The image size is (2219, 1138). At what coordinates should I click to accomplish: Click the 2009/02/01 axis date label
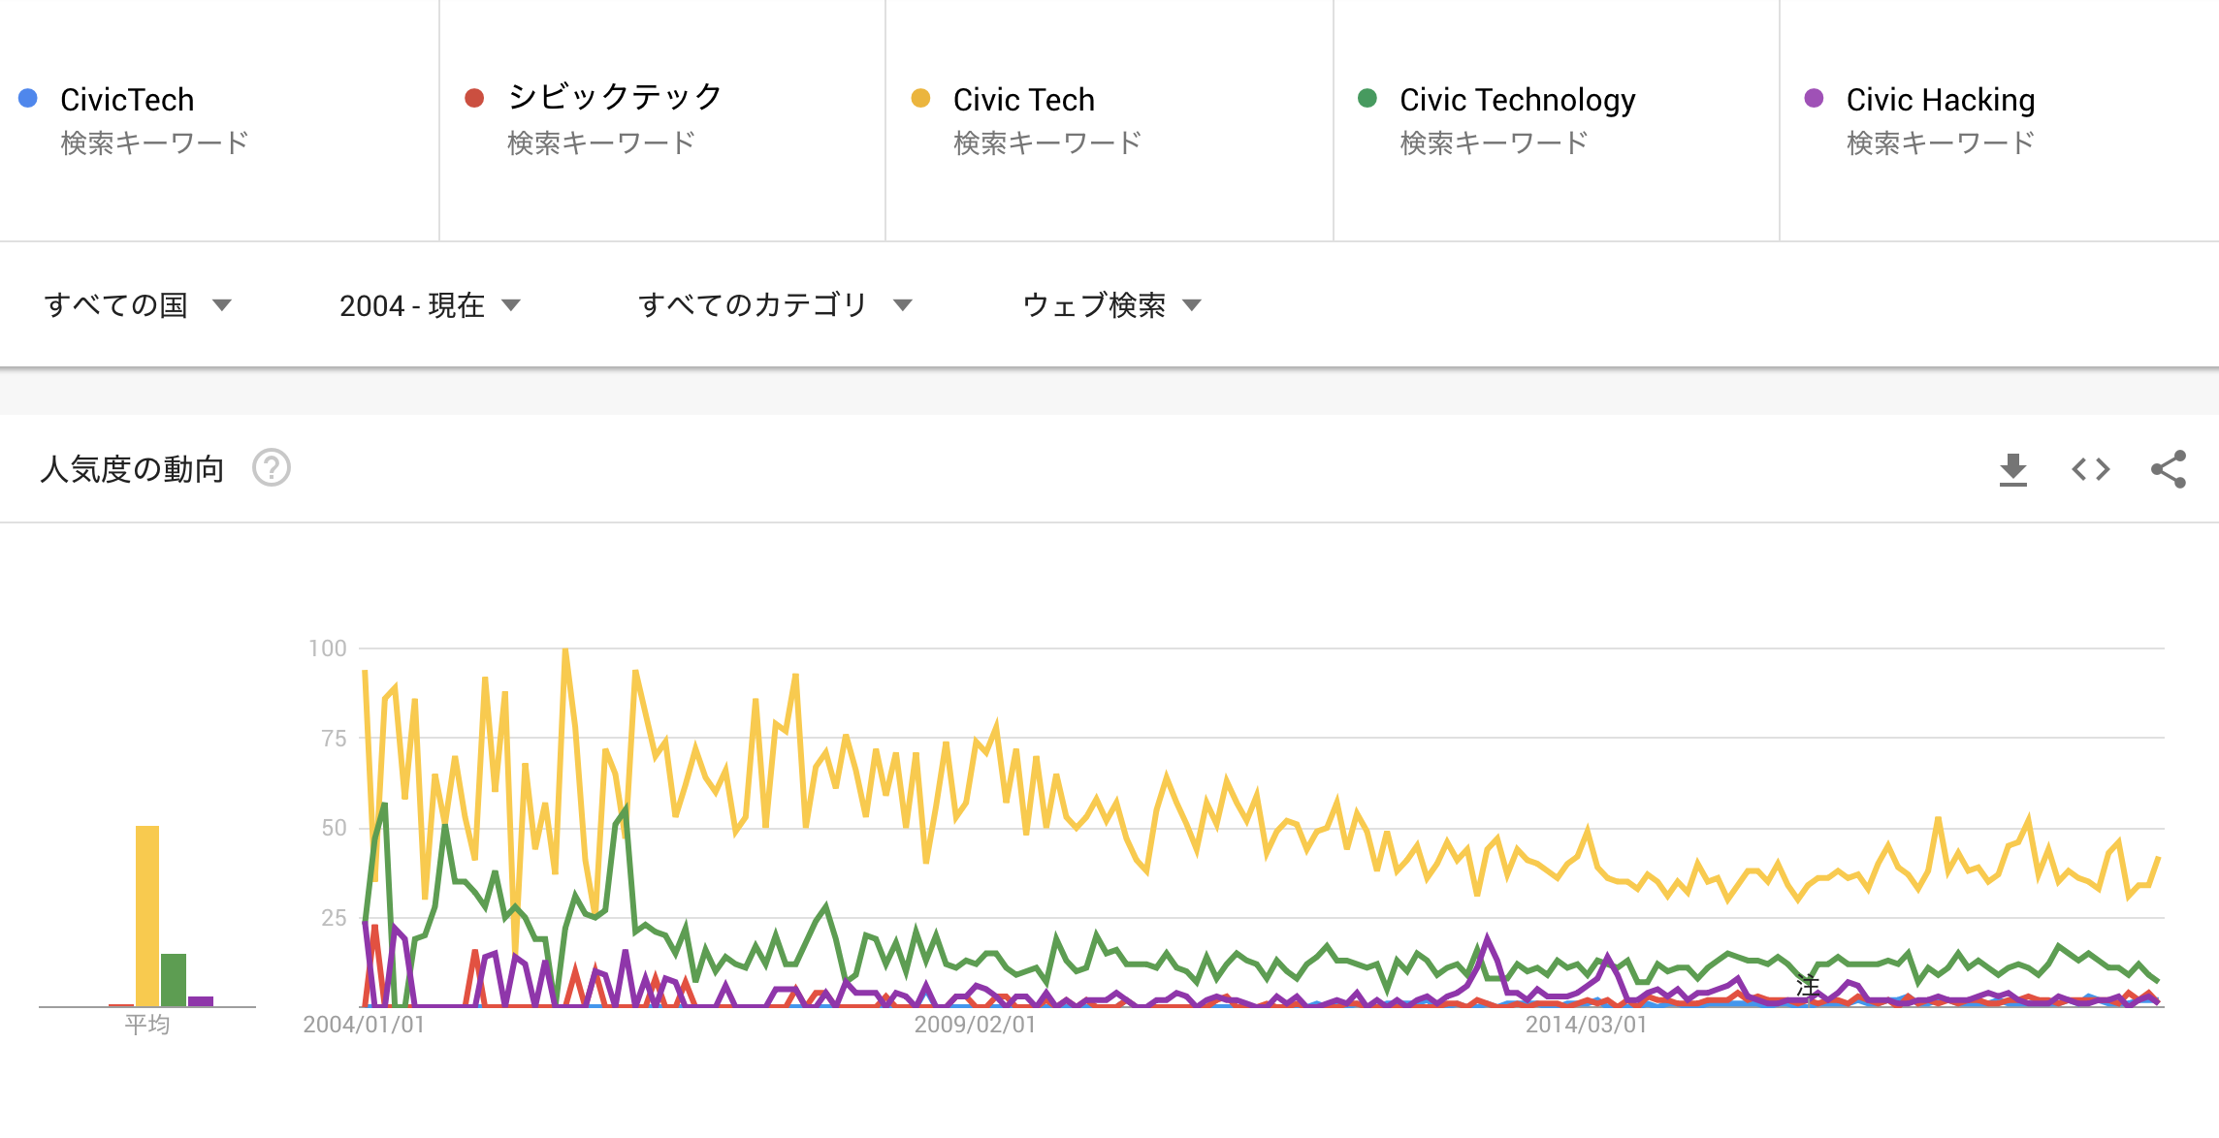[x=975, y=1025]
